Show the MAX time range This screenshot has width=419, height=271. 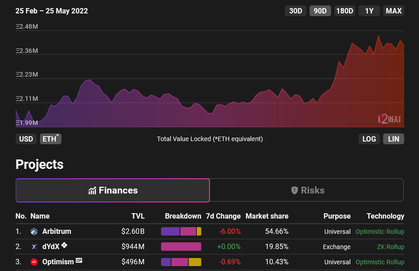point(393,11)
